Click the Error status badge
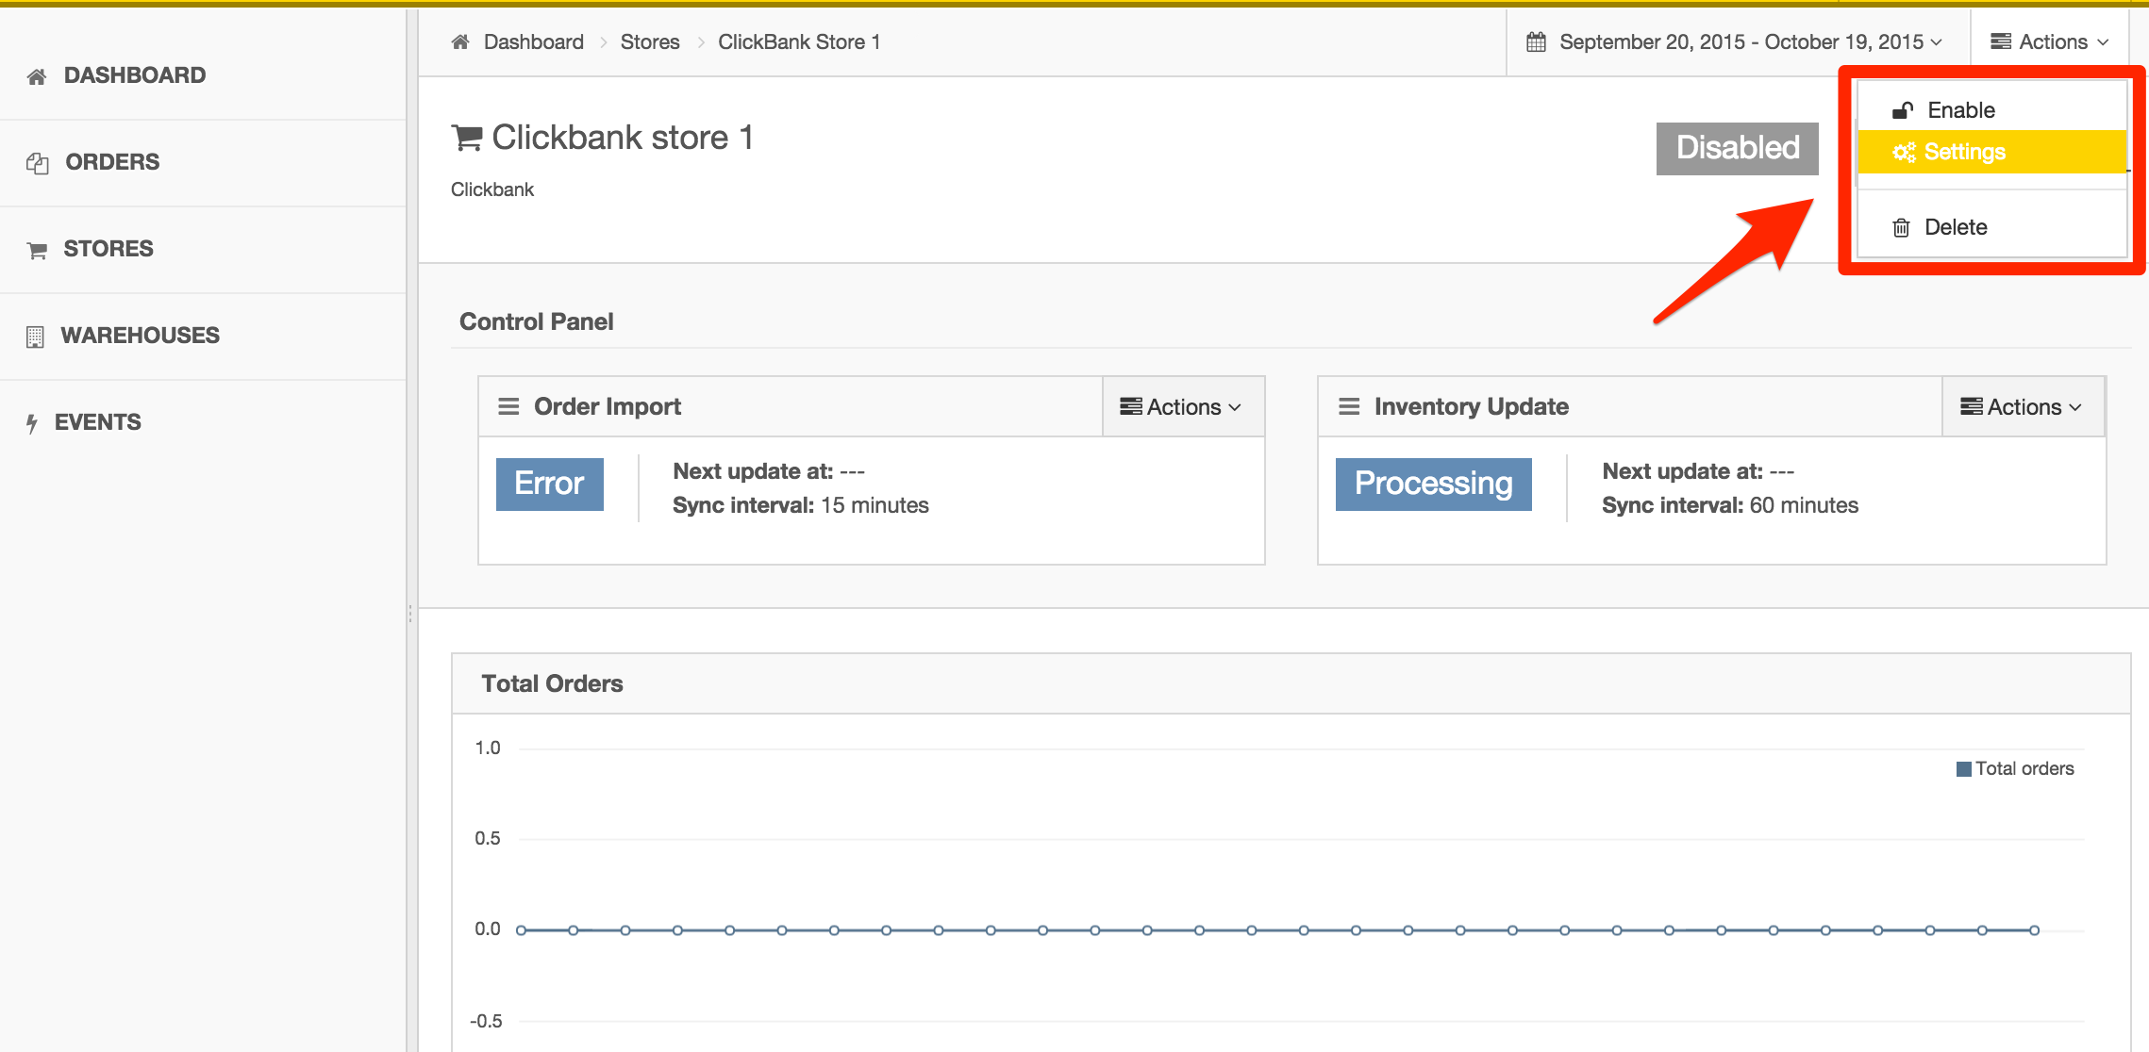 click(x=549, y=484)
